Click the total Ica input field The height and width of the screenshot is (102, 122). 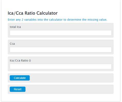click(x=61, y=33)
